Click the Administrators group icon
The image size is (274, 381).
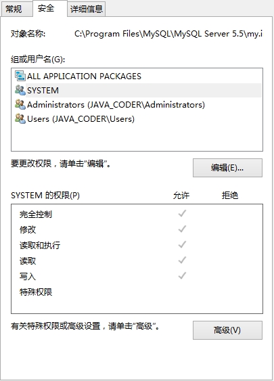(20, 104)
